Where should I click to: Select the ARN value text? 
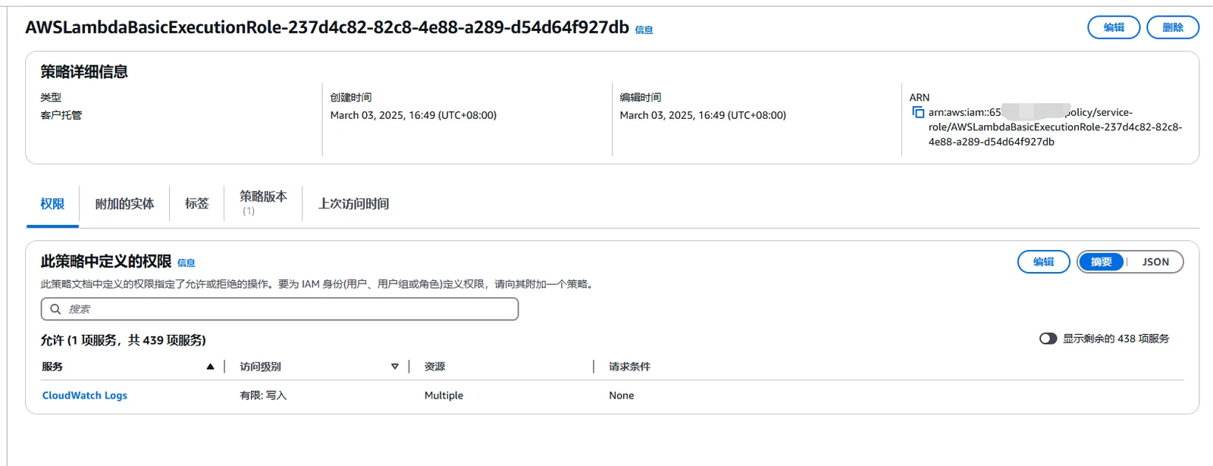coord(1055,127)
